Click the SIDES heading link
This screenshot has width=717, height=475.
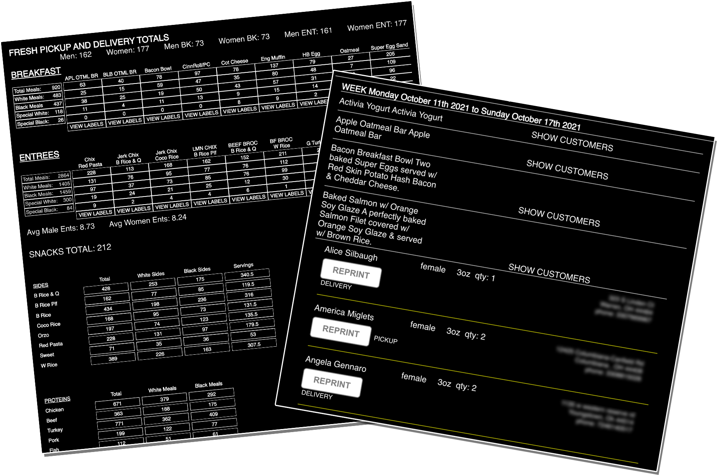click(41, 285)
